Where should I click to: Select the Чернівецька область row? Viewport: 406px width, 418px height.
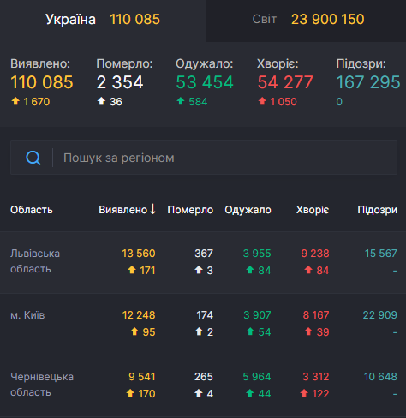203,385
